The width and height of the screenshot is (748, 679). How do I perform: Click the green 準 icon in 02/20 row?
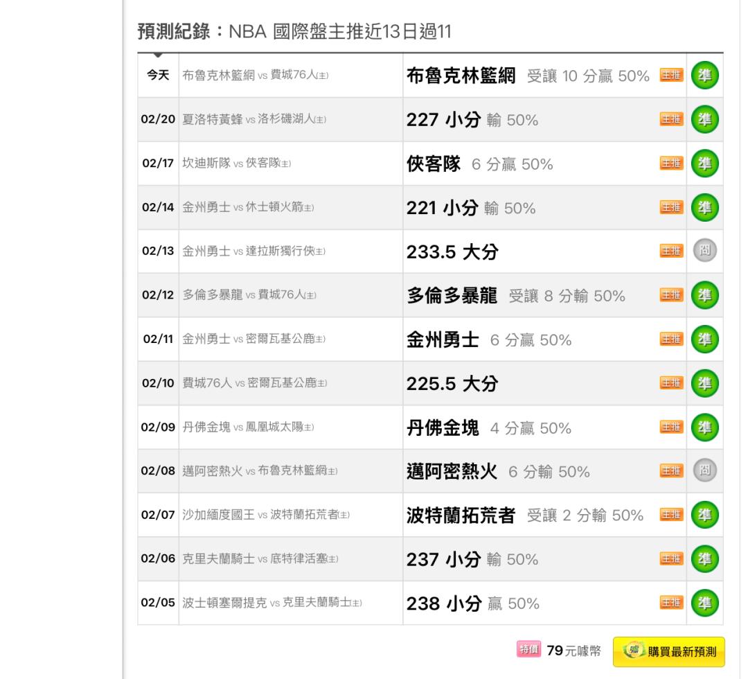(x=704, y=119)
